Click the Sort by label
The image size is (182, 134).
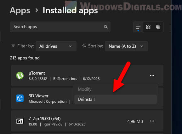[95, 46]
